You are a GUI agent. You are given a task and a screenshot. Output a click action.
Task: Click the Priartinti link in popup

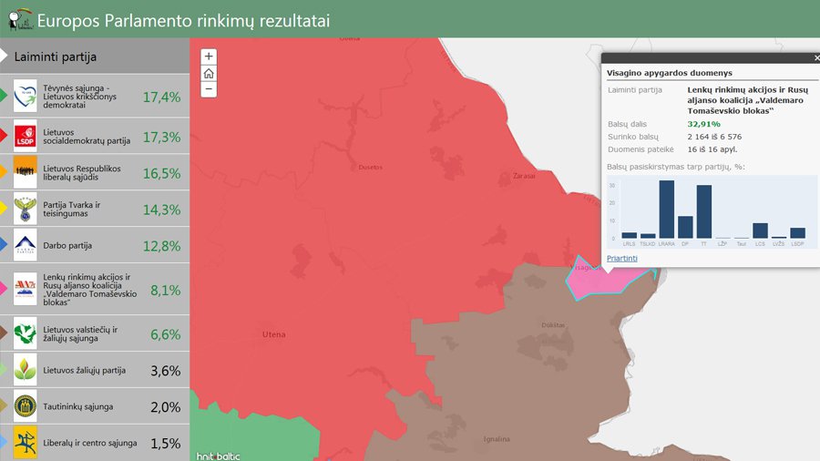[x=622, y=259]
